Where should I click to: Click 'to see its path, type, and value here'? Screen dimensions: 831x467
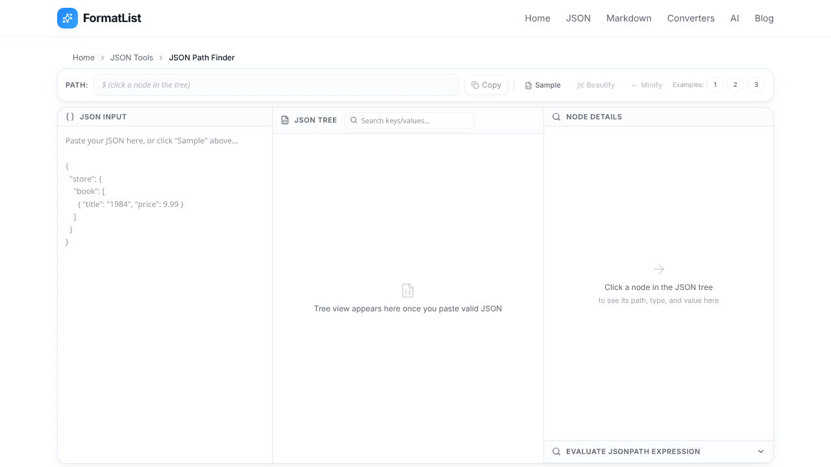tap(659, 300)
